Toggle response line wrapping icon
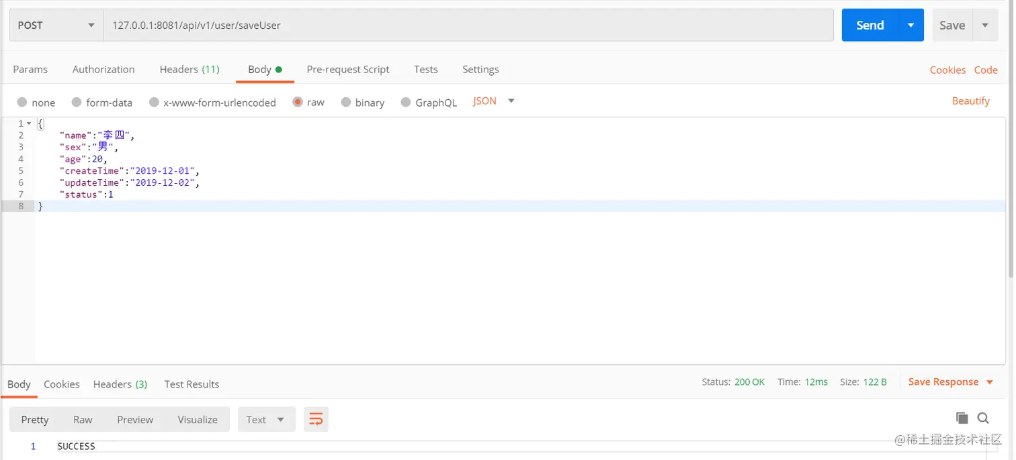This screenshot has width=1016, height=460. point(316,419)
